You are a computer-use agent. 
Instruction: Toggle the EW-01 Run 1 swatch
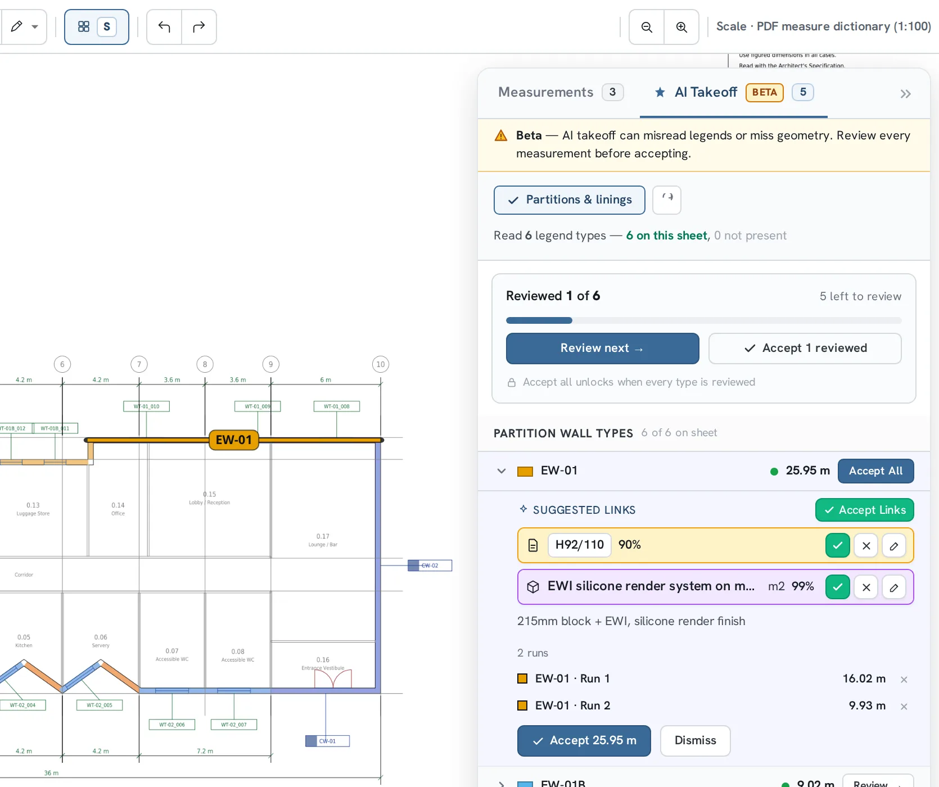[x=522, y=679]
